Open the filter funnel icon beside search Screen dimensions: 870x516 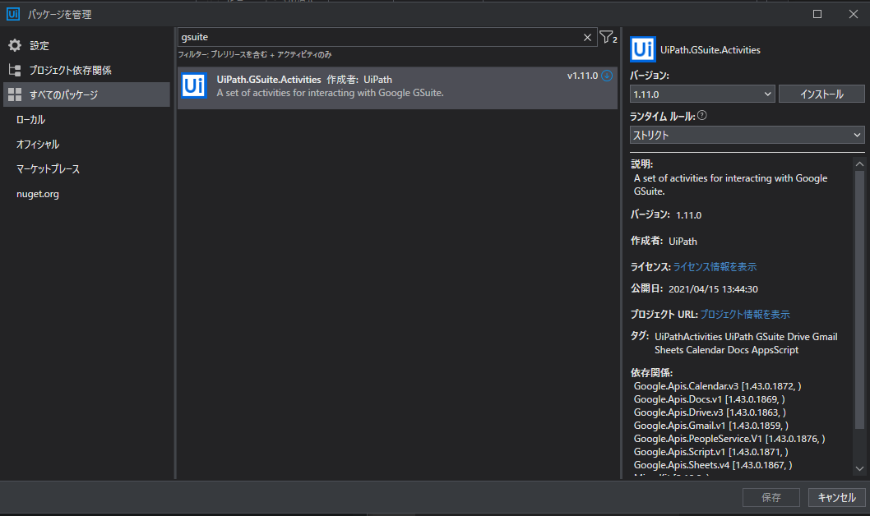tap(607, 37)
